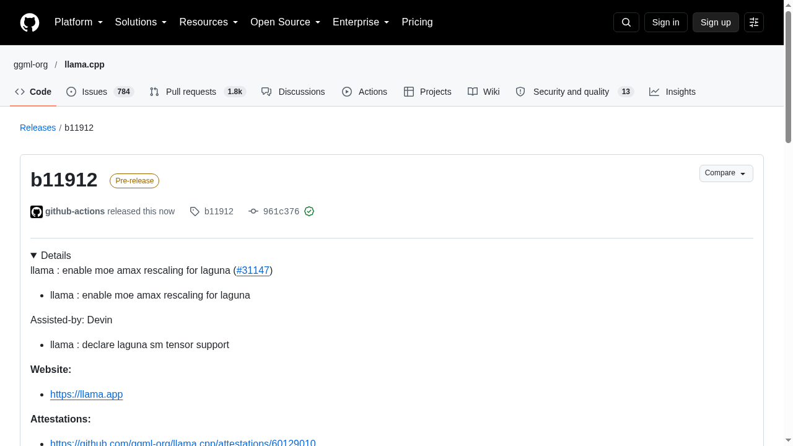Go to the Actions tab
This screenshot has height=446, width=793.
364,92
